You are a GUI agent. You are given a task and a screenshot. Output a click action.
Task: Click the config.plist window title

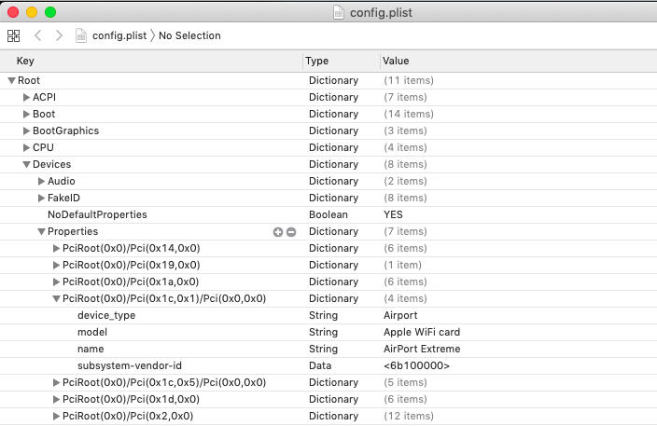coord(381,12)
